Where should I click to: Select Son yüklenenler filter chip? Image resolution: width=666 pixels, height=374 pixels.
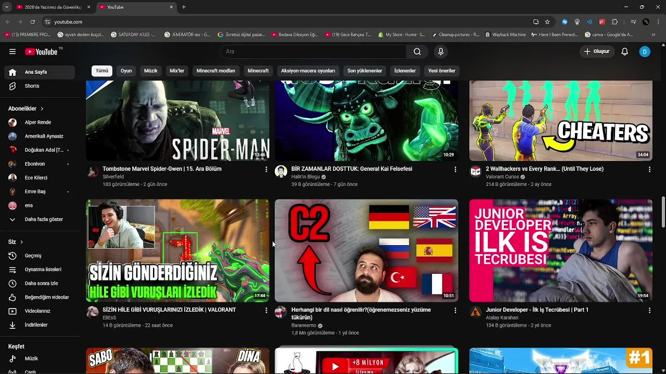pyautogui.click(x=365, y=71)
